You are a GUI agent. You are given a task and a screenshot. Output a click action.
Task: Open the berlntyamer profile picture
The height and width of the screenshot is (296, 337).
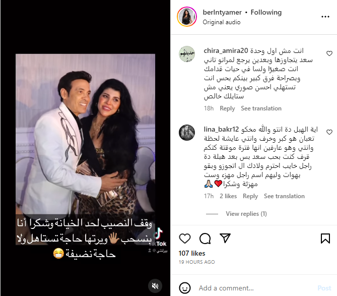tap(187, 17)
